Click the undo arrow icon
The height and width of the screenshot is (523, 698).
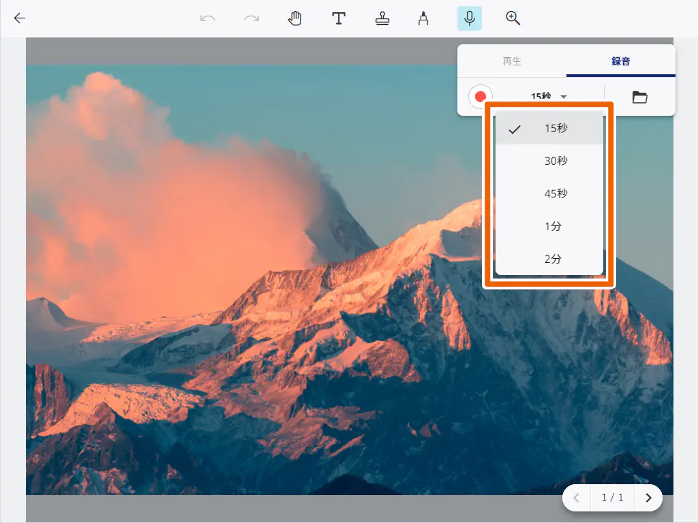coord(208,18)
